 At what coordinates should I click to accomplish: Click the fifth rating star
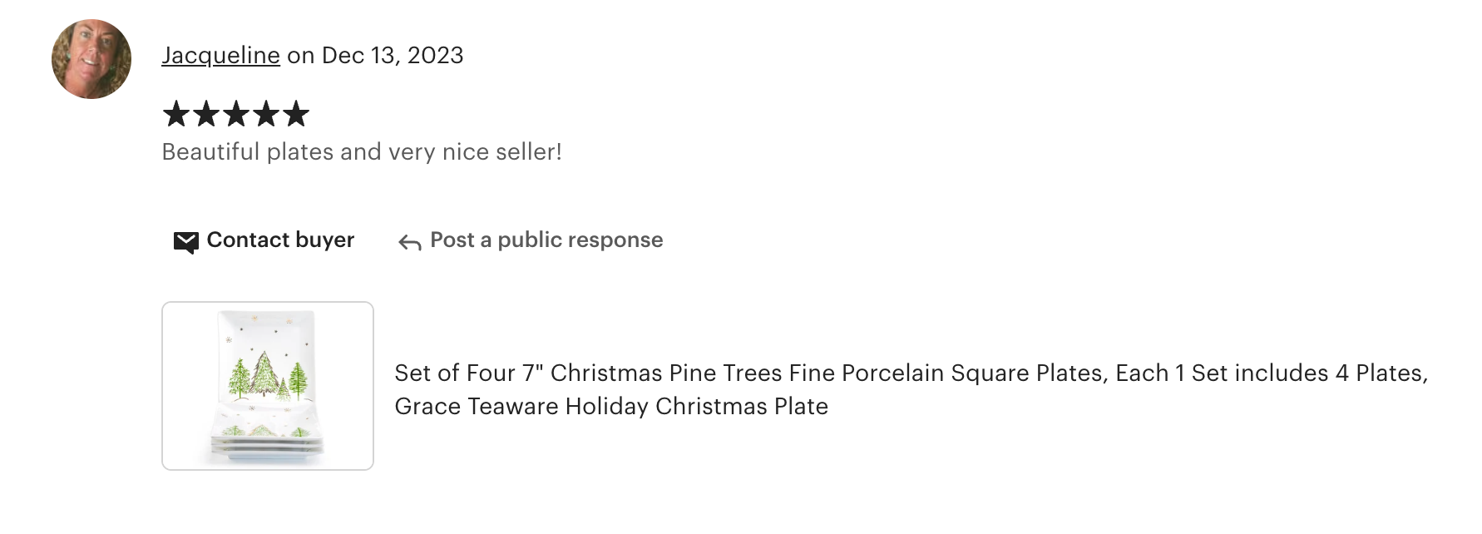pyautogui.click(x=296, y=114)
